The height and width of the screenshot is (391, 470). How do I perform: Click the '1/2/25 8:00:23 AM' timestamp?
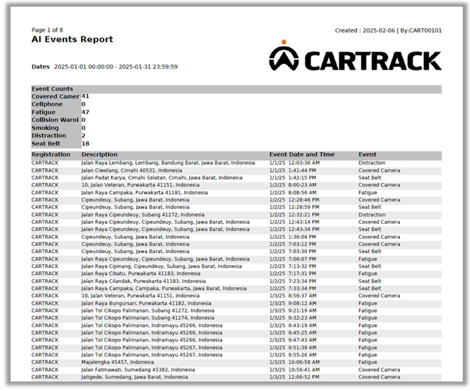[293, 185]
